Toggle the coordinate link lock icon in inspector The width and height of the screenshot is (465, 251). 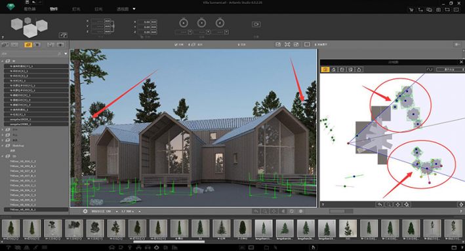(x=113, y=26)
